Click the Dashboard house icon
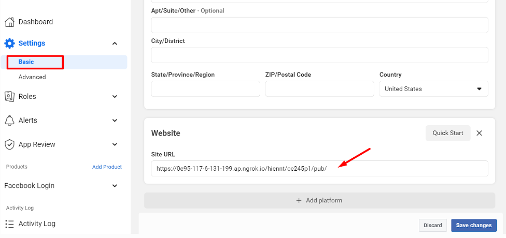This screenshot has width=506, height=238. point(9,22)
